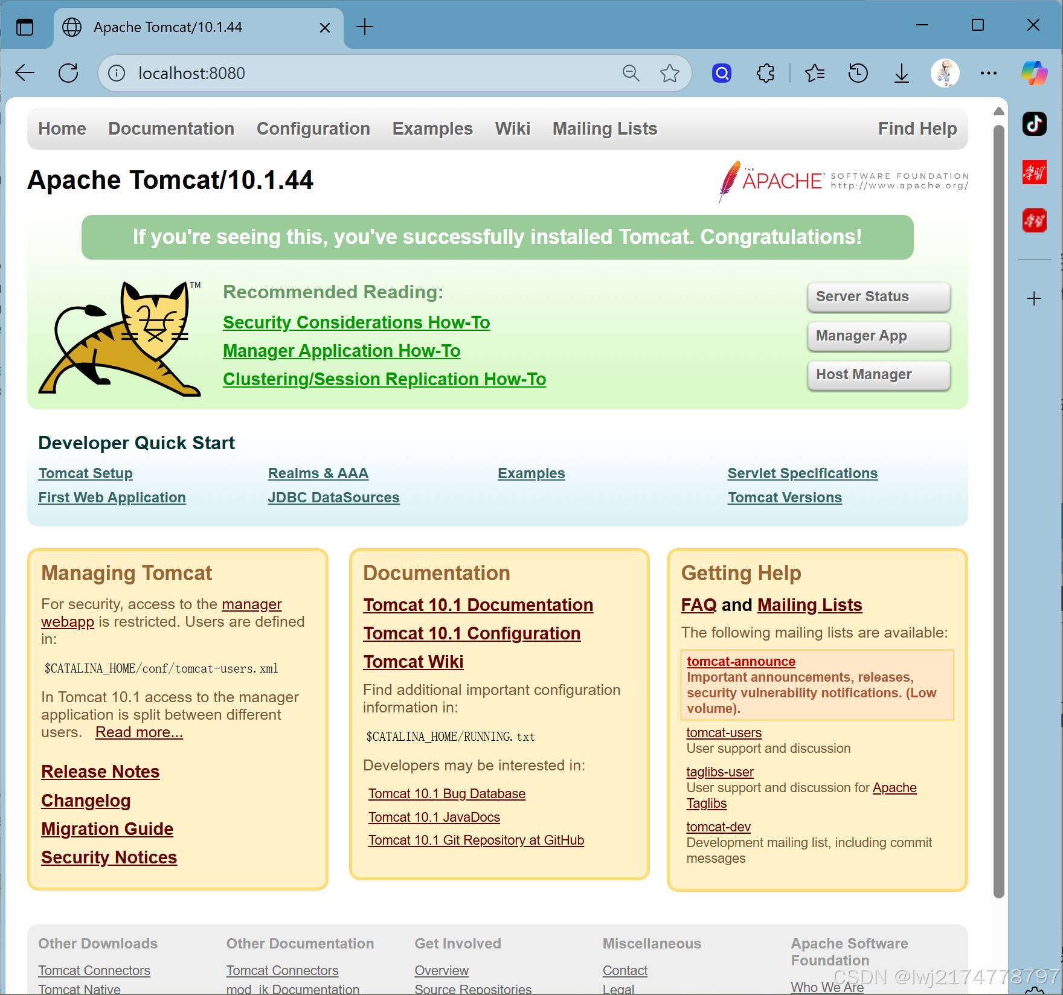This screenshot has height=995, width=1063.
Task: Open the tab actions menu icon
Action: (x=25, y=27)
